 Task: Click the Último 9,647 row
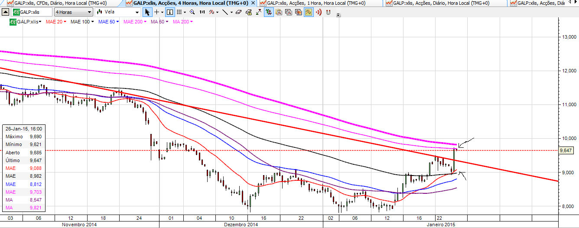point(23,160)
